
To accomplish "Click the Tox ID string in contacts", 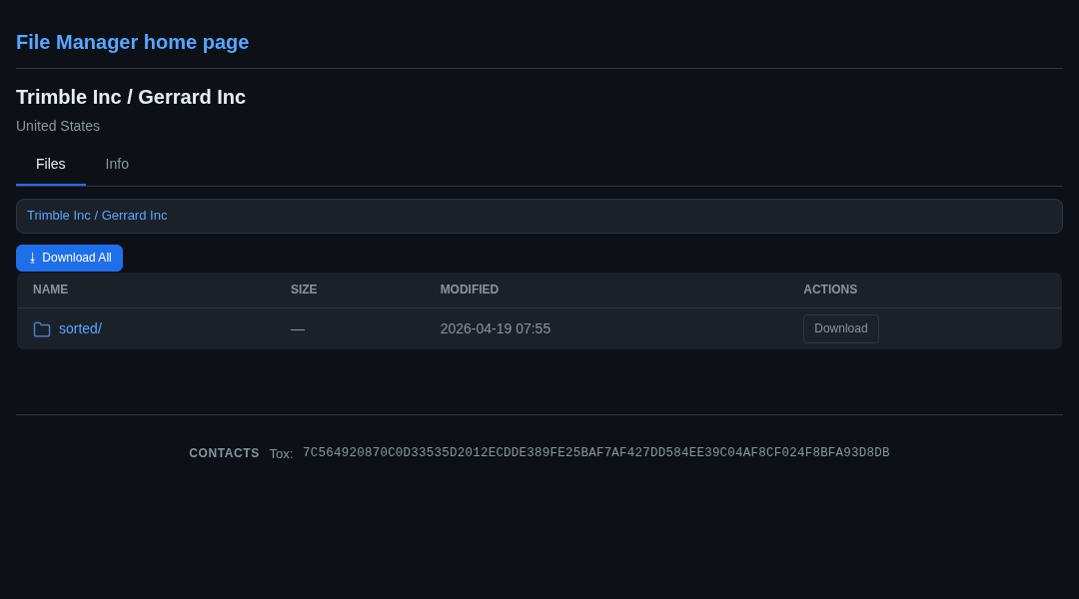I will coord(595,452).
